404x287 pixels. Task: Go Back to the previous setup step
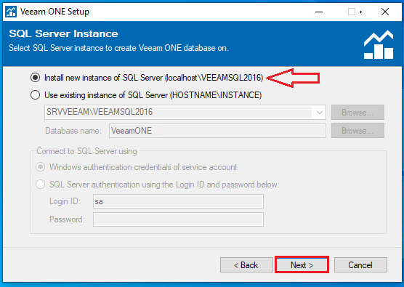tap(246, 265)
